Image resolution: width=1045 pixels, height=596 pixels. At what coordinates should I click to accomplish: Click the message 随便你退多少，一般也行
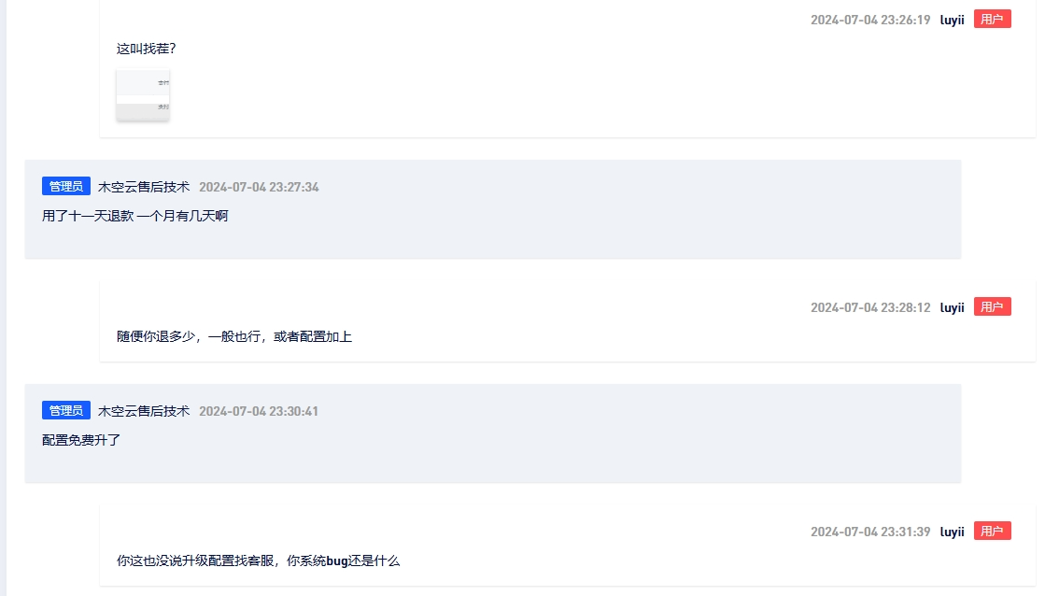point(233,336)
